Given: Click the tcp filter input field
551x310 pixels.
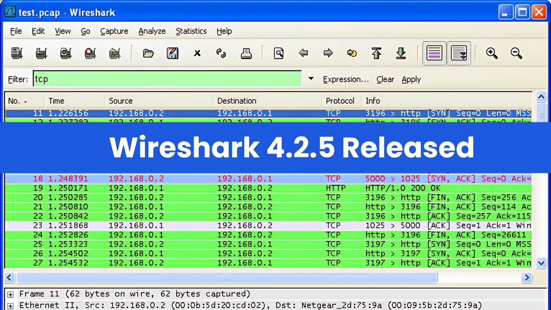Looking at the screenshot, I should pos(167,79).
